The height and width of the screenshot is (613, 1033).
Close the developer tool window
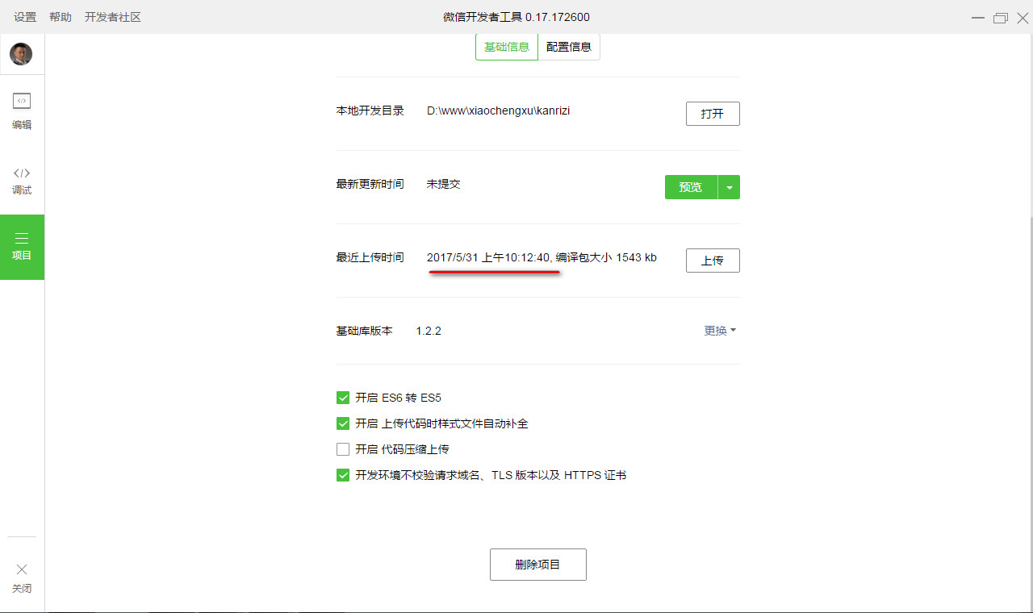point(1023,18)
